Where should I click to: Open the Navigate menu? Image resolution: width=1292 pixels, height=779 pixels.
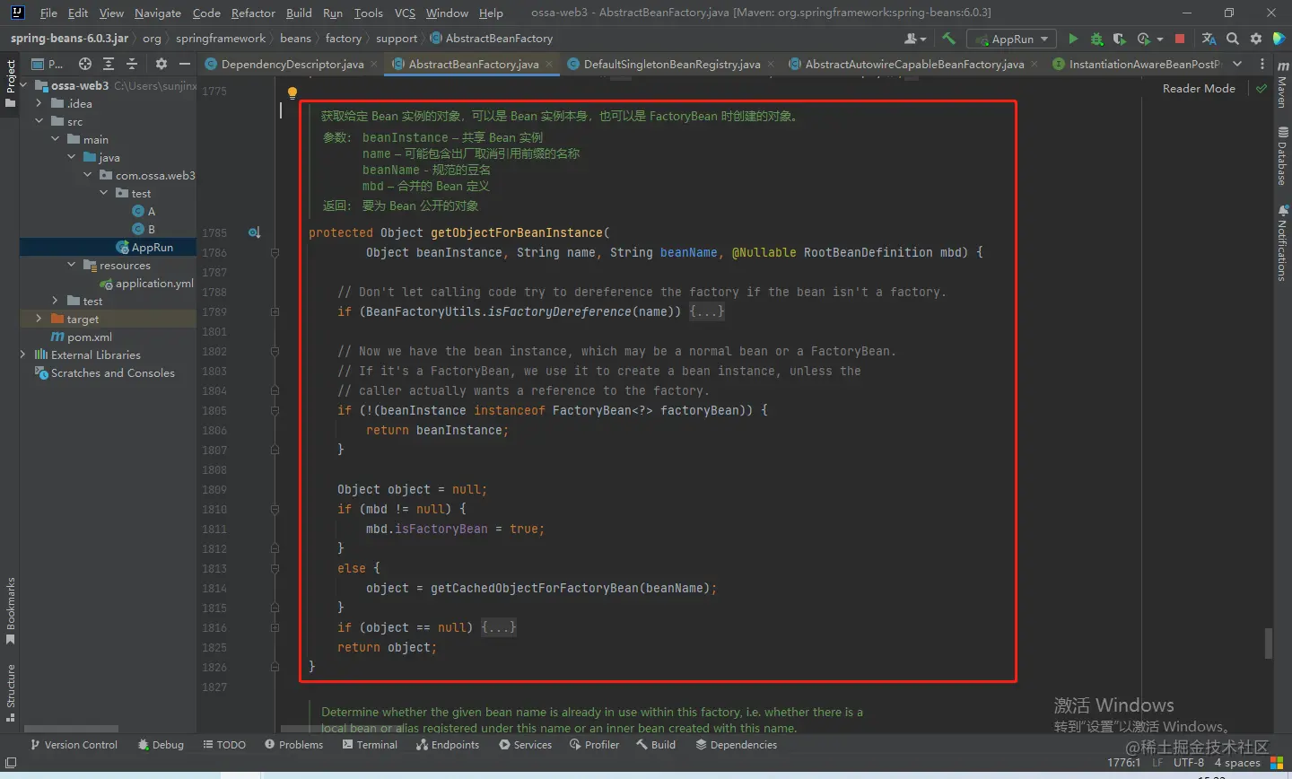[x=157, y=13]
